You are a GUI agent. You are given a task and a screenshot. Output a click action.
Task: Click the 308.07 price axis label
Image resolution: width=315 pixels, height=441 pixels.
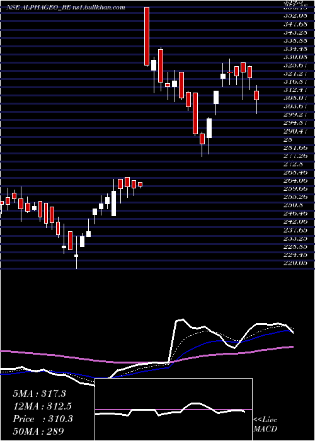(x=295, y=98)
